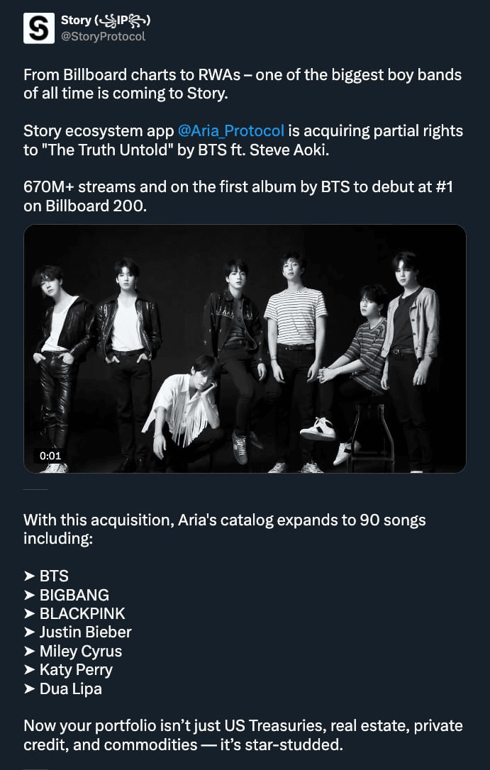Select the arrow bullet beside Miley Cyrus

coord(30,651)
